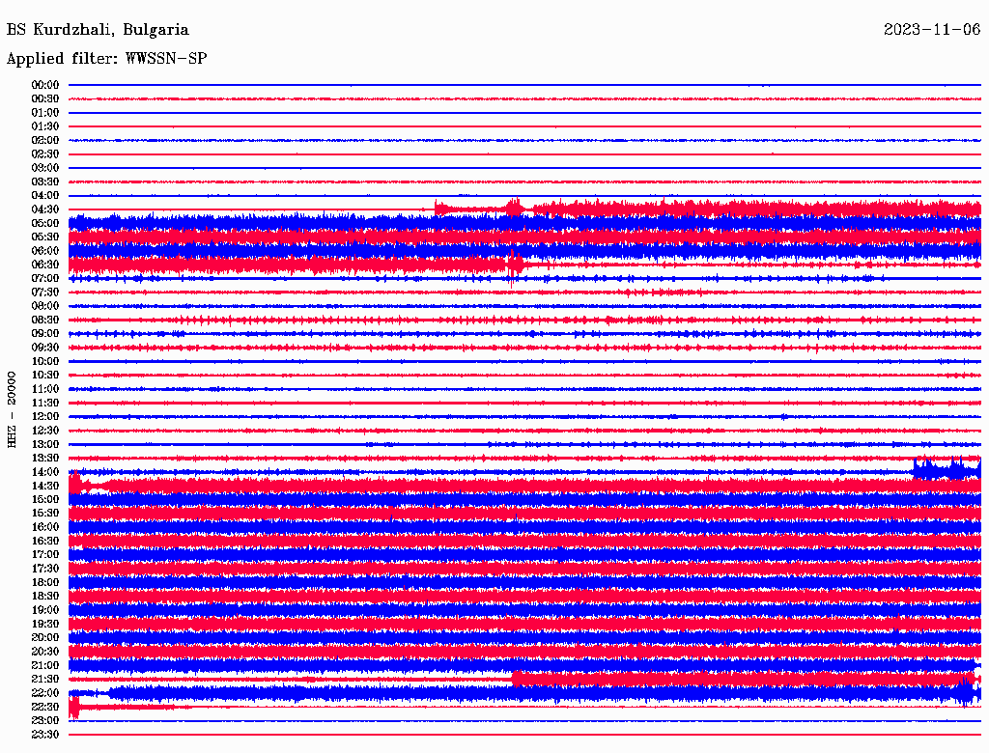Click the 03:30 time label
The image size is (989, 753).
point(45,181)
